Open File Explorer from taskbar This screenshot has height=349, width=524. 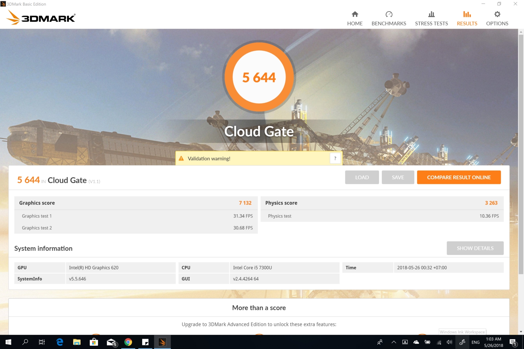point(77,342)
